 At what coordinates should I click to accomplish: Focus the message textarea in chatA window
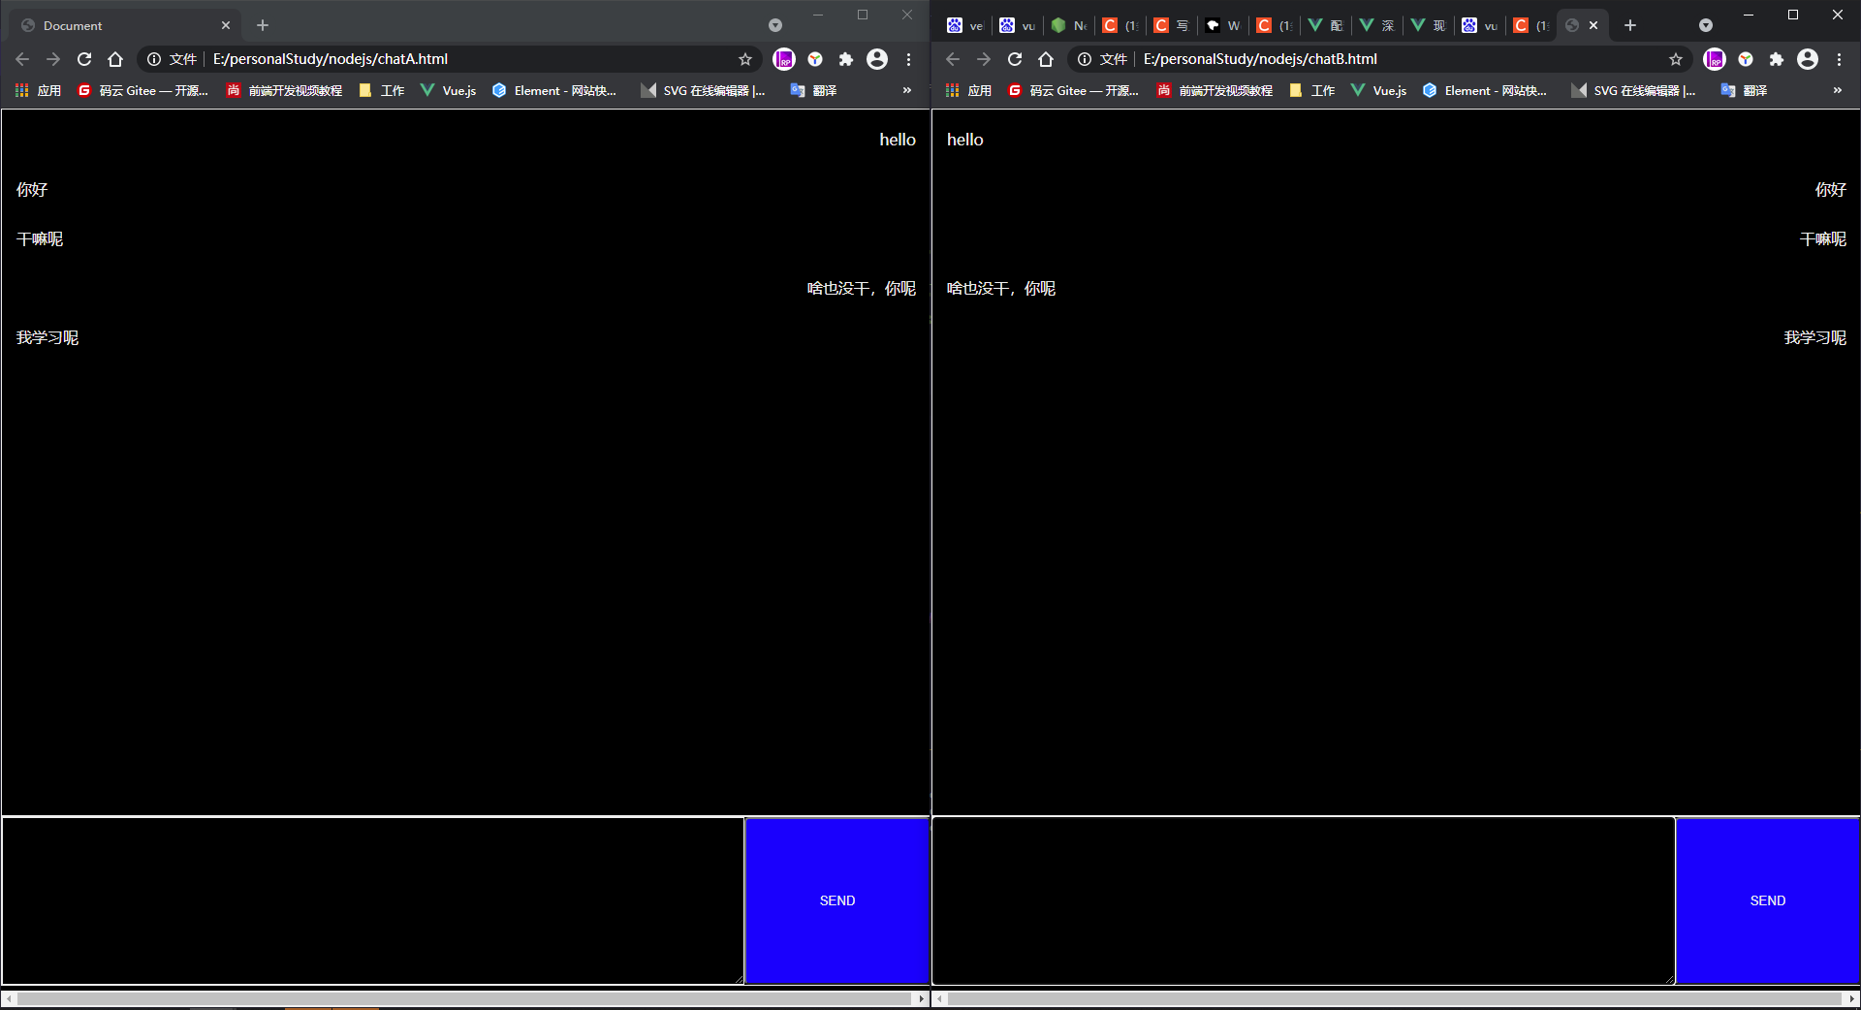[x=373, y=900]
